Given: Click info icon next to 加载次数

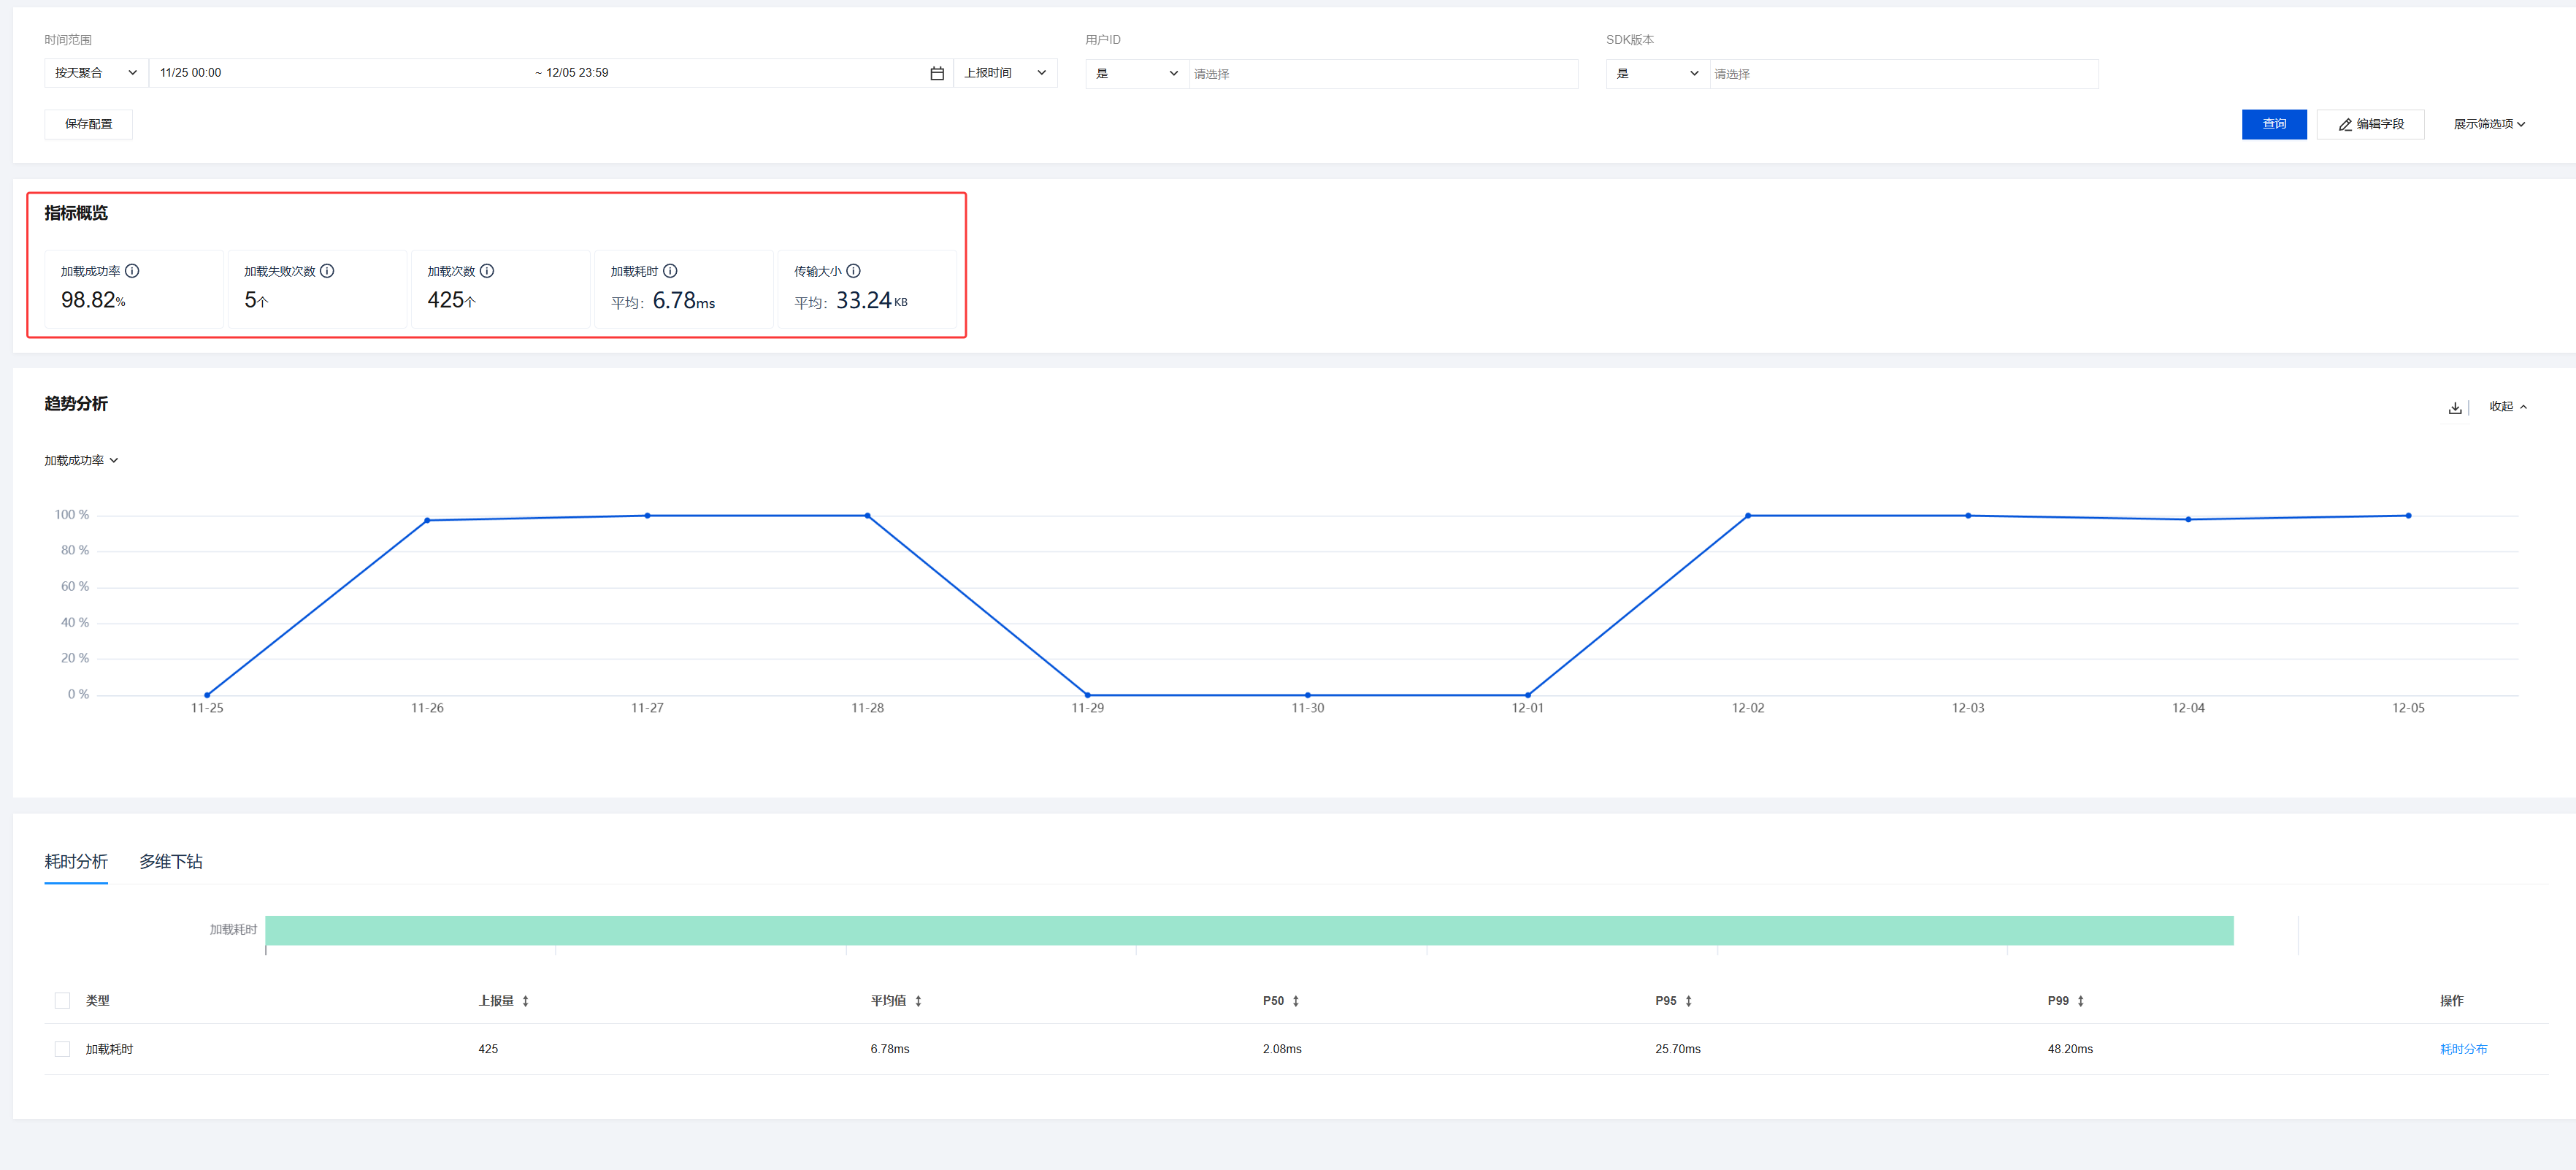Looking at the screenshot, I should [487, 271].
